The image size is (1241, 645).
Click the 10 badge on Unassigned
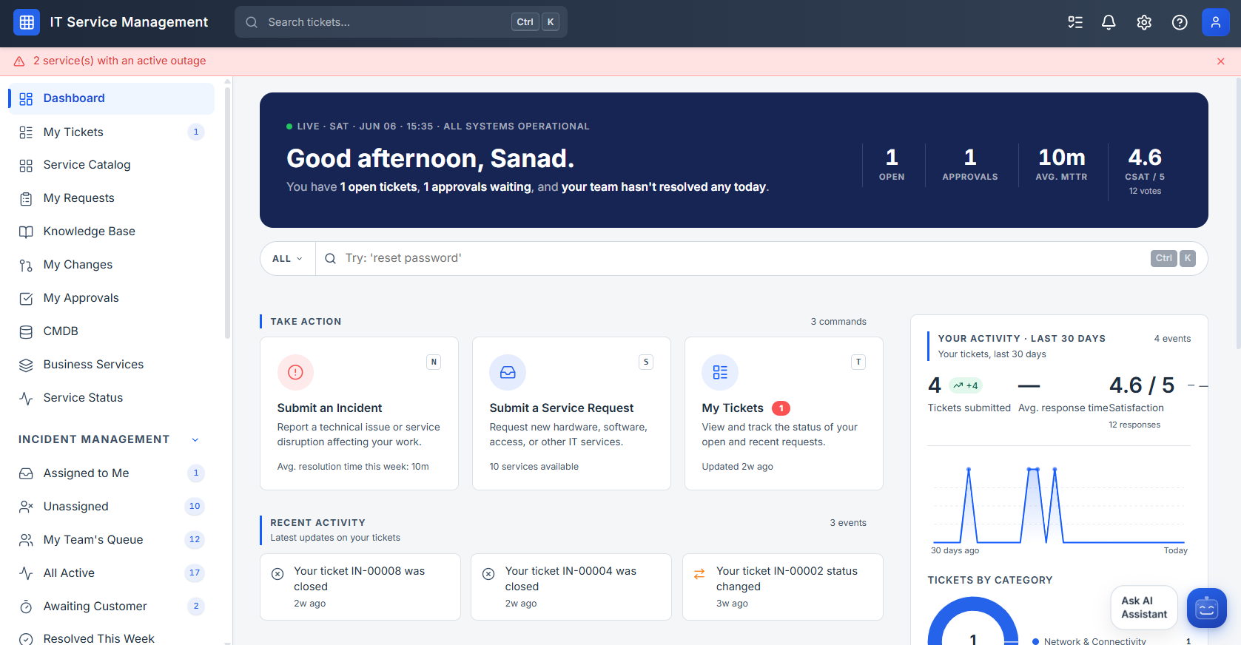(x=195, y=507)
